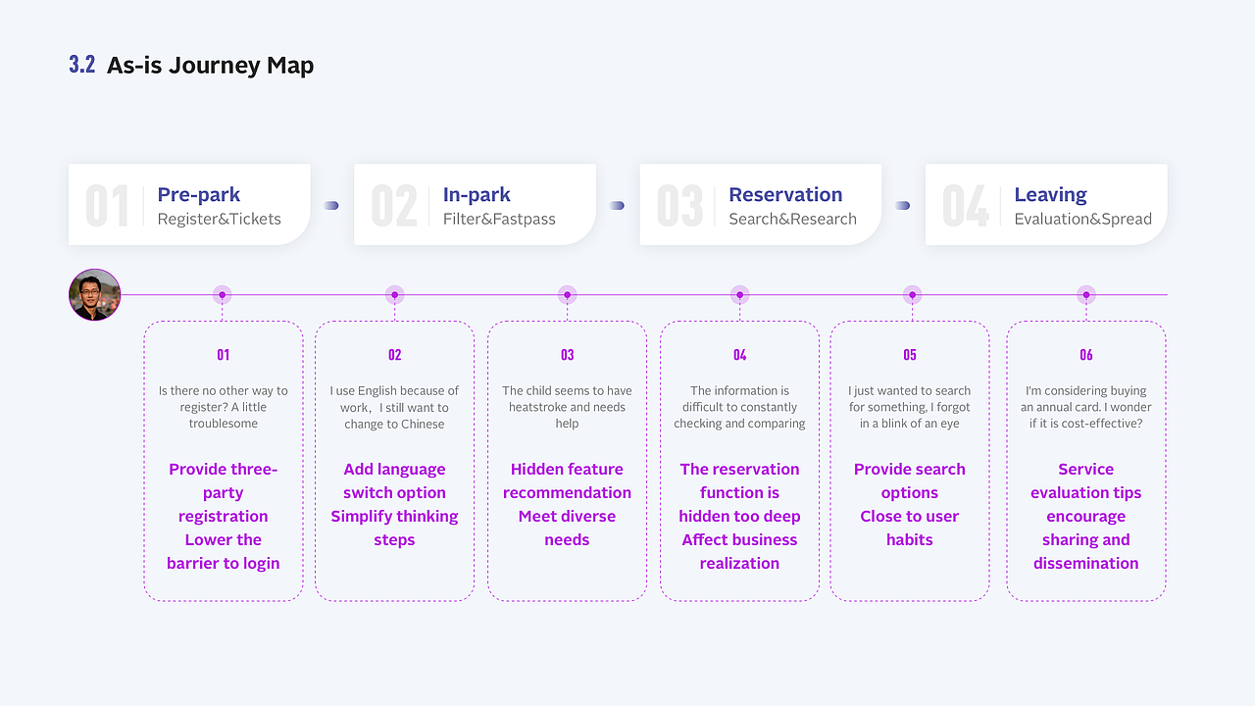
Task: Select the In-park stage card
Action: click(475, 205)
